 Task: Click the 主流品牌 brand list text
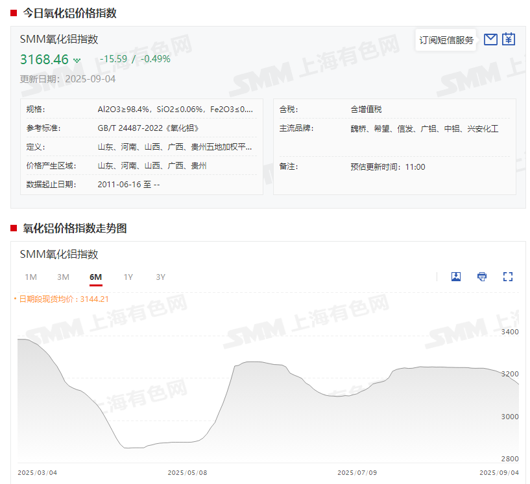pyautogui.click(x=424, y=129)
